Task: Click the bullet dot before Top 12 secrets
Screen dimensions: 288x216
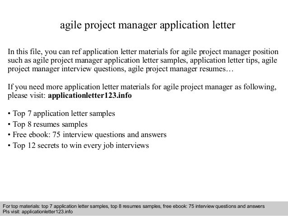Action: tap(10, 146)
